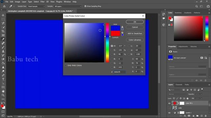This screenshot has height=118, width=211.
Task: Close the Color Picker dialog
Action: [143, 16]
